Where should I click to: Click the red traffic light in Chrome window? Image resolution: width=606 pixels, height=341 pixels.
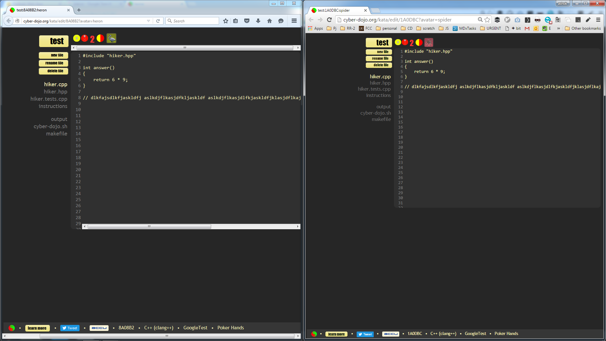click(405, 42)
